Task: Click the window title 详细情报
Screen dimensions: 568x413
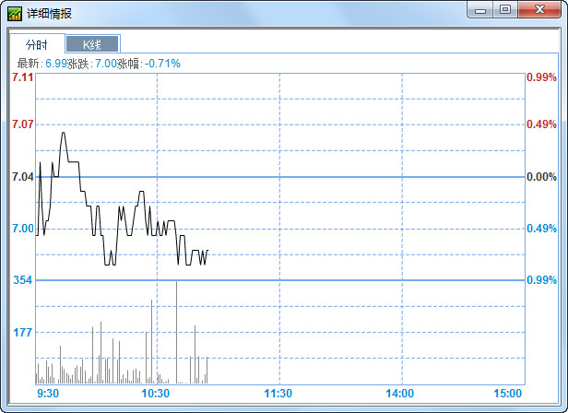Action: pos(49,14)
